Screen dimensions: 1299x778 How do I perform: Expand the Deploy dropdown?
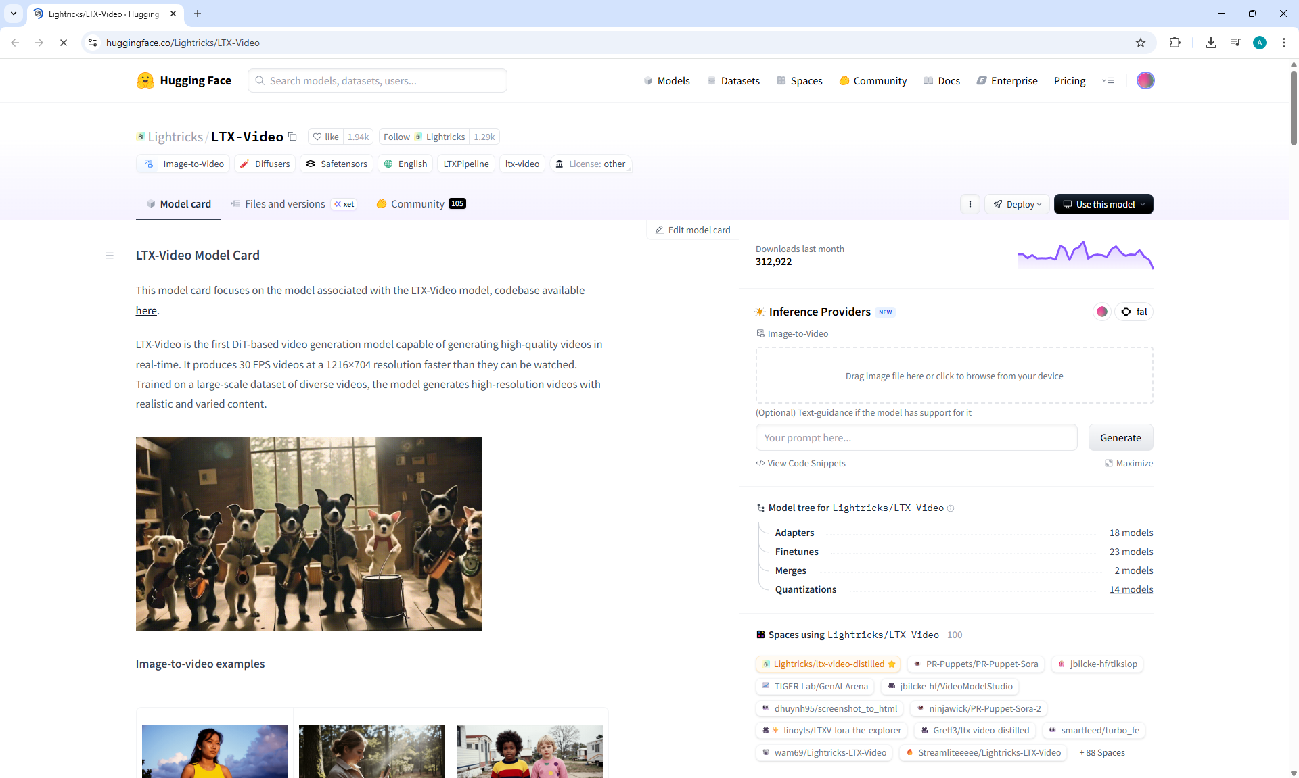[x=1017, y=204]
